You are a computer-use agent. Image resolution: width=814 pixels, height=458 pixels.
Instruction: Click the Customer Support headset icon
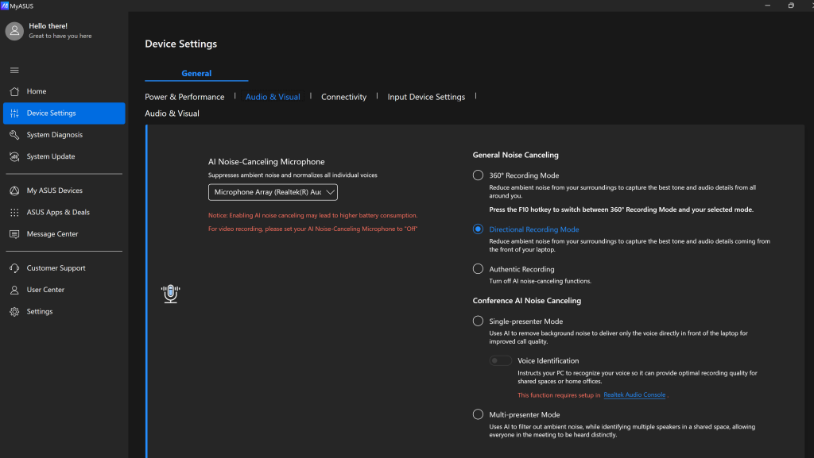tap(14, 268)
